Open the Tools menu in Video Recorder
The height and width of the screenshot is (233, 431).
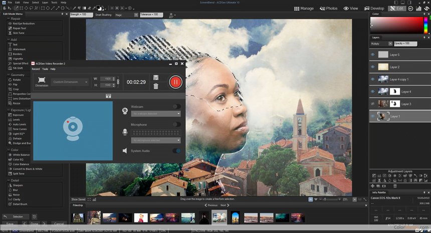[x=45, y=69]
